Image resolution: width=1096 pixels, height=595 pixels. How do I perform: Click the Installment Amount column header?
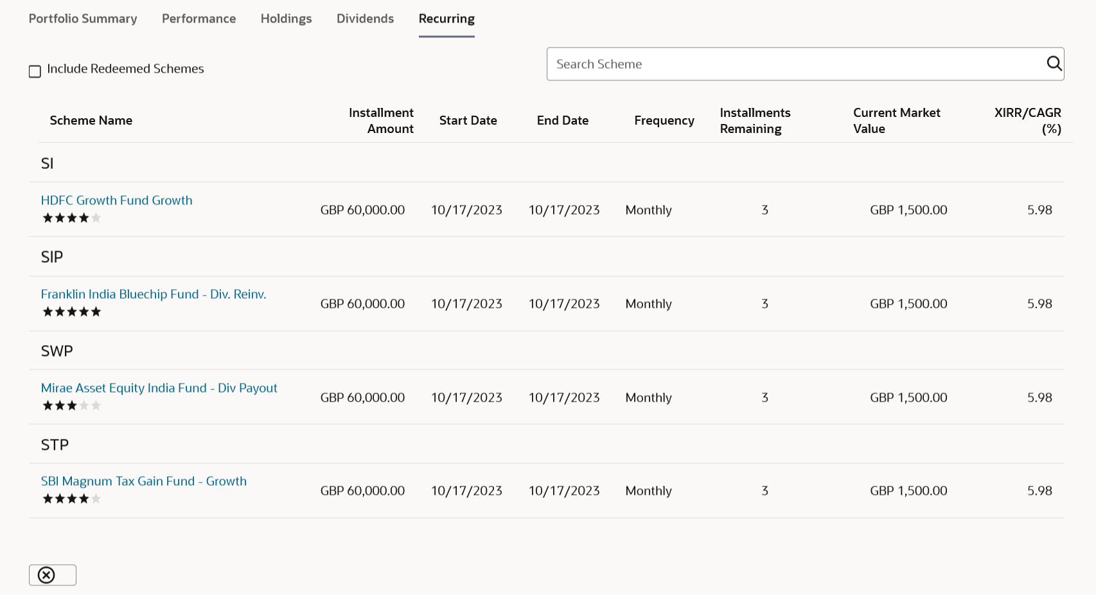click(x=381, y=121)
